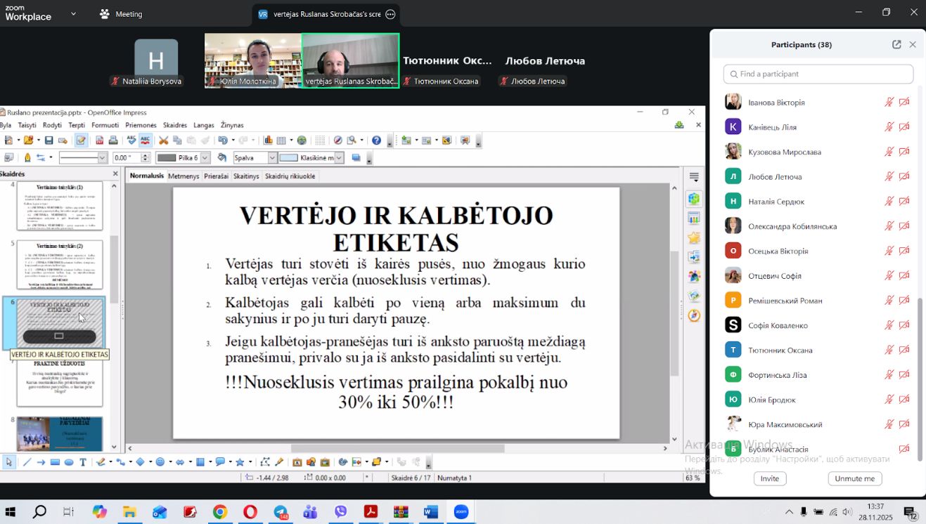This screenshot has width=926, height=524.
Task: Pop out the Participants panel
Action: 896,44
